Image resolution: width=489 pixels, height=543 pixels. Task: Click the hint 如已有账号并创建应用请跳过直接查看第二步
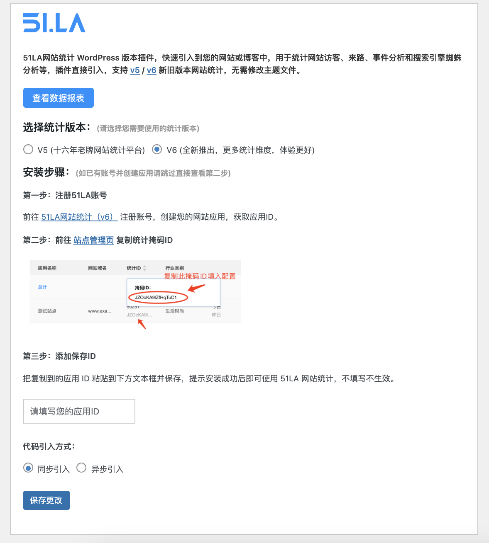(x=153, y=173)
